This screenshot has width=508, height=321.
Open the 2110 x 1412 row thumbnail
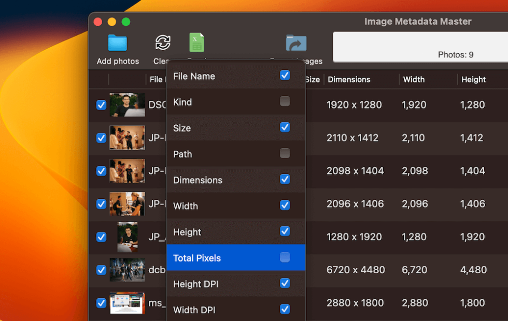pos(128,138)
